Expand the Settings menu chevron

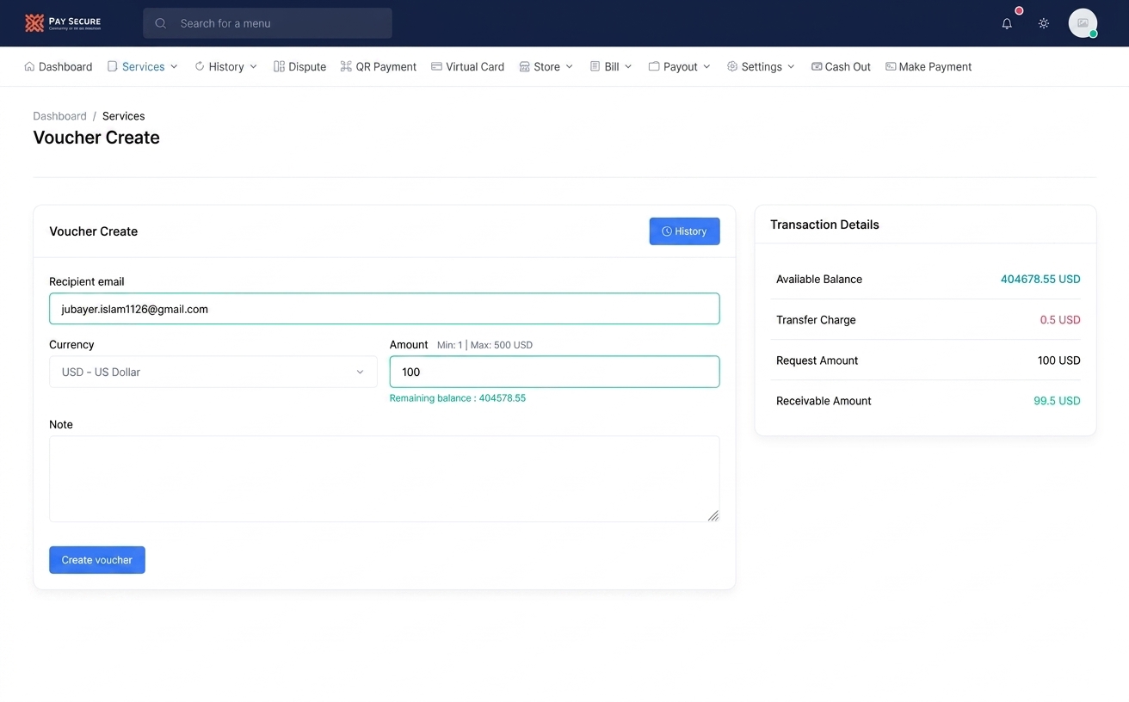791,66
